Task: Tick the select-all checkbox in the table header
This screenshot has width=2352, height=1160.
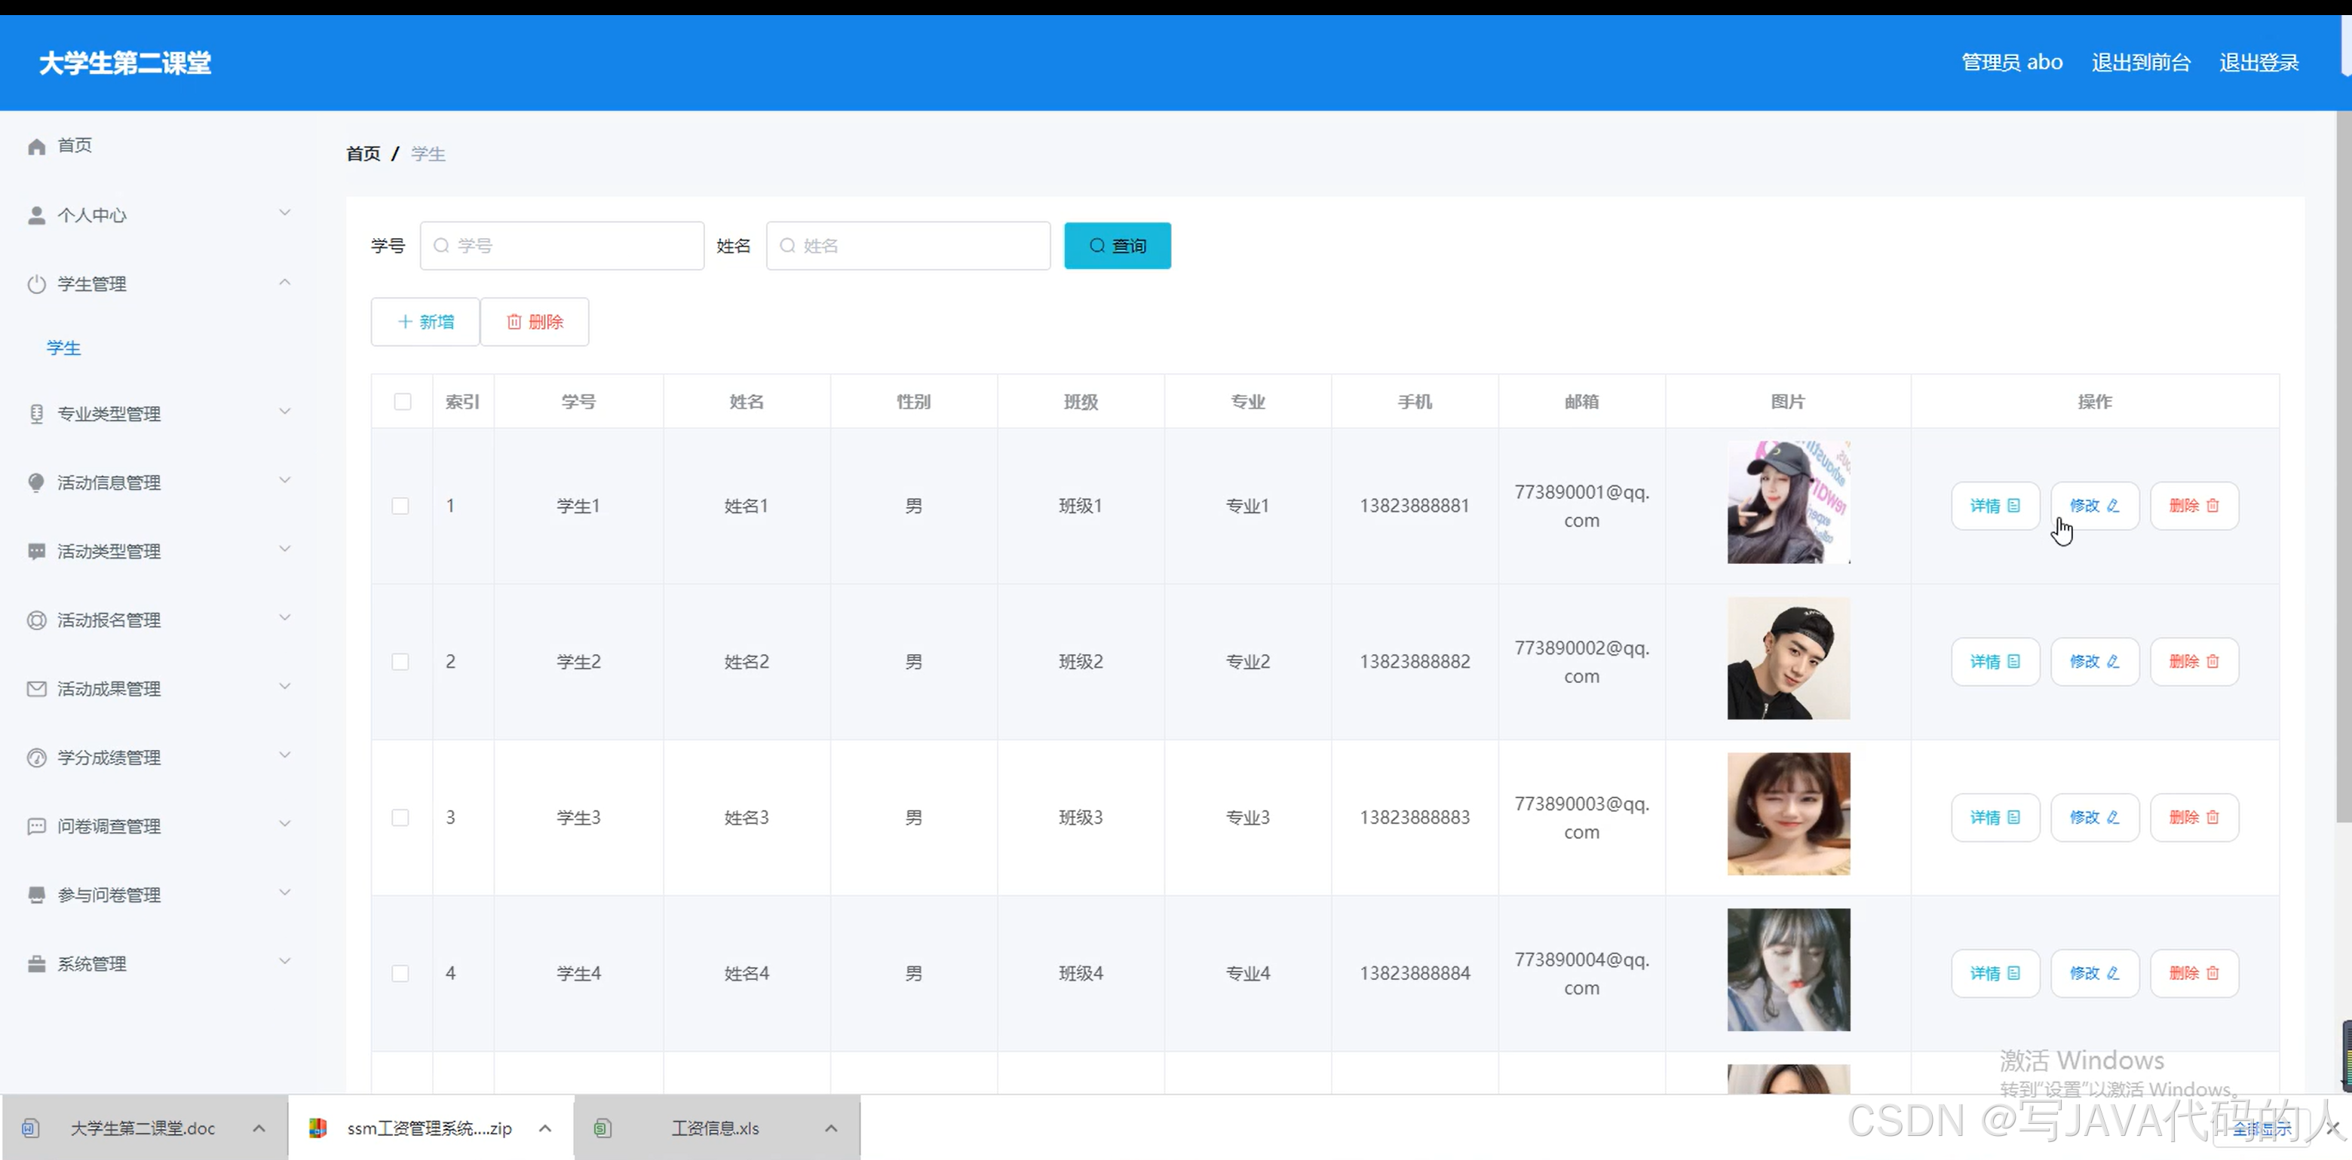Action: tap(403, 402)
